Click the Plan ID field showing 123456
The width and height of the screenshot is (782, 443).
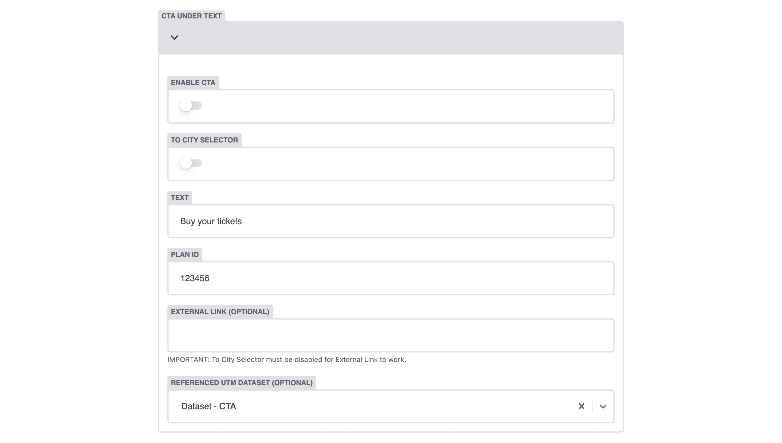tap(391, 278)
